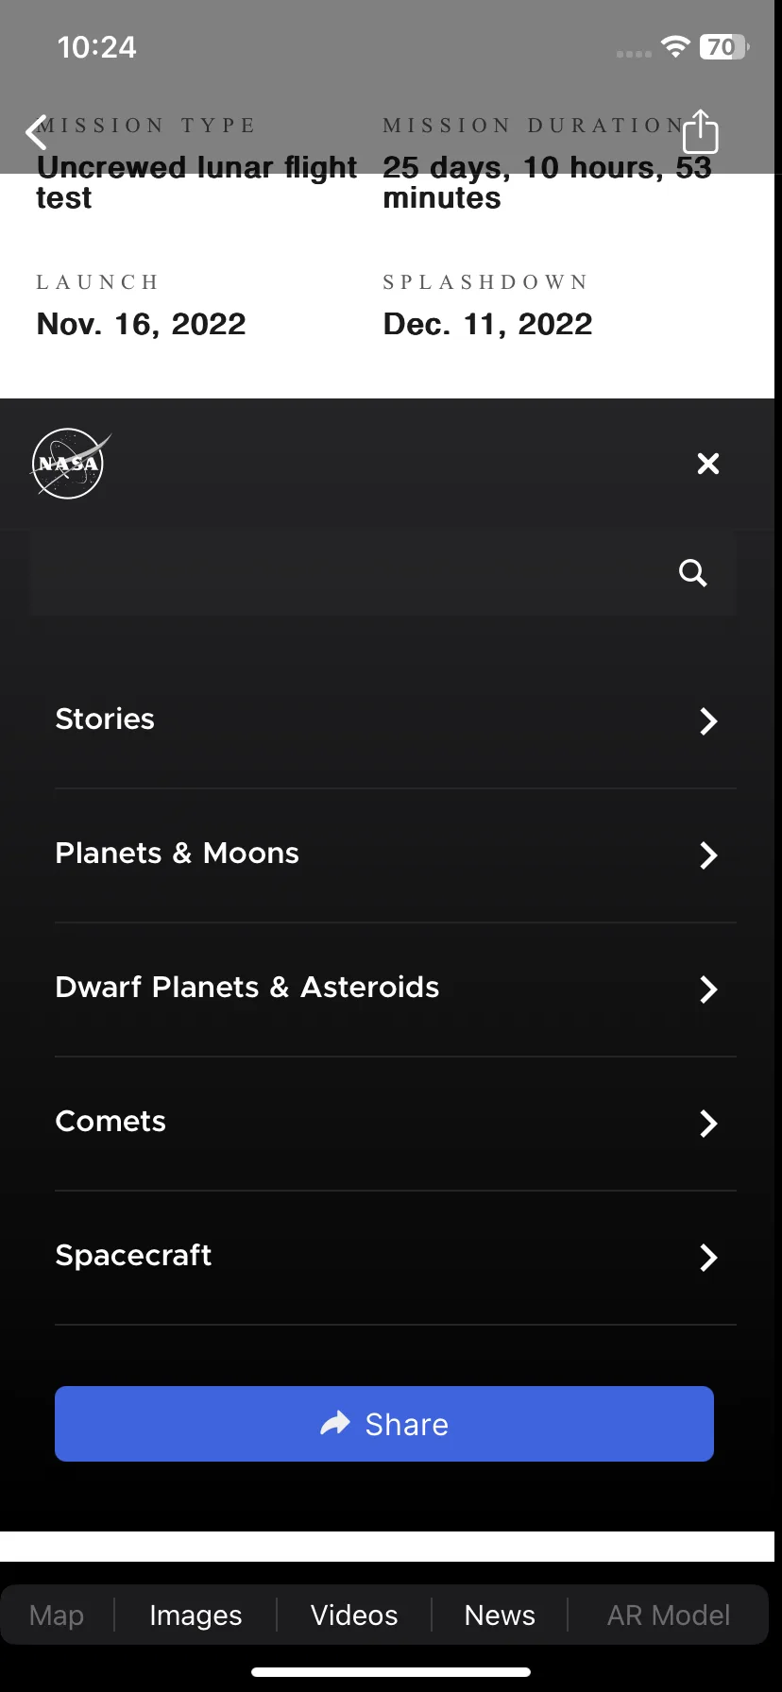782x1692 pixels.
Task: Switch to the Images tab
Action: coord(195,1616)
